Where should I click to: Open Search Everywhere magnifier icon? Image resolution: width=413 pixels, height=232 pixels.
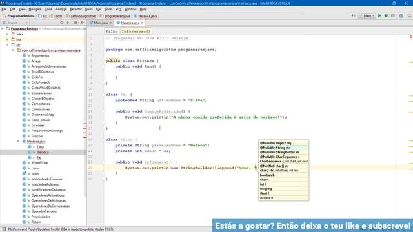tap(410, 15)
